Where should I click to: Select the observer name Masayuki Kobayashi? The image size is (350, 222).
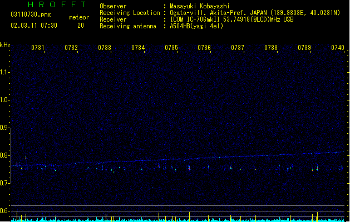point(200,6)
